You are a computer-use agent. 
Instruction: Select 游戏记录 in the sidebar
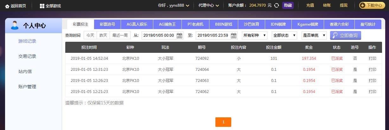coord(27,41)
